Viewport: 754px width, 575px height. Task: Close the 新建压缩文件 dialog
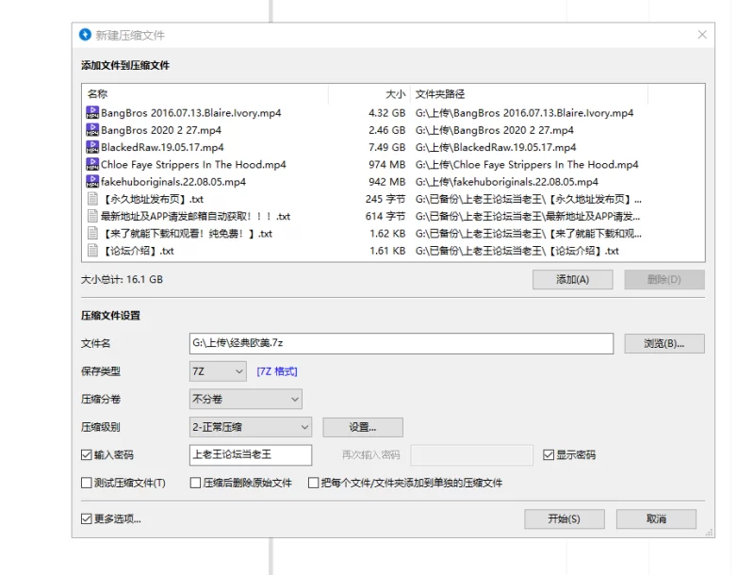click(702, 35)
